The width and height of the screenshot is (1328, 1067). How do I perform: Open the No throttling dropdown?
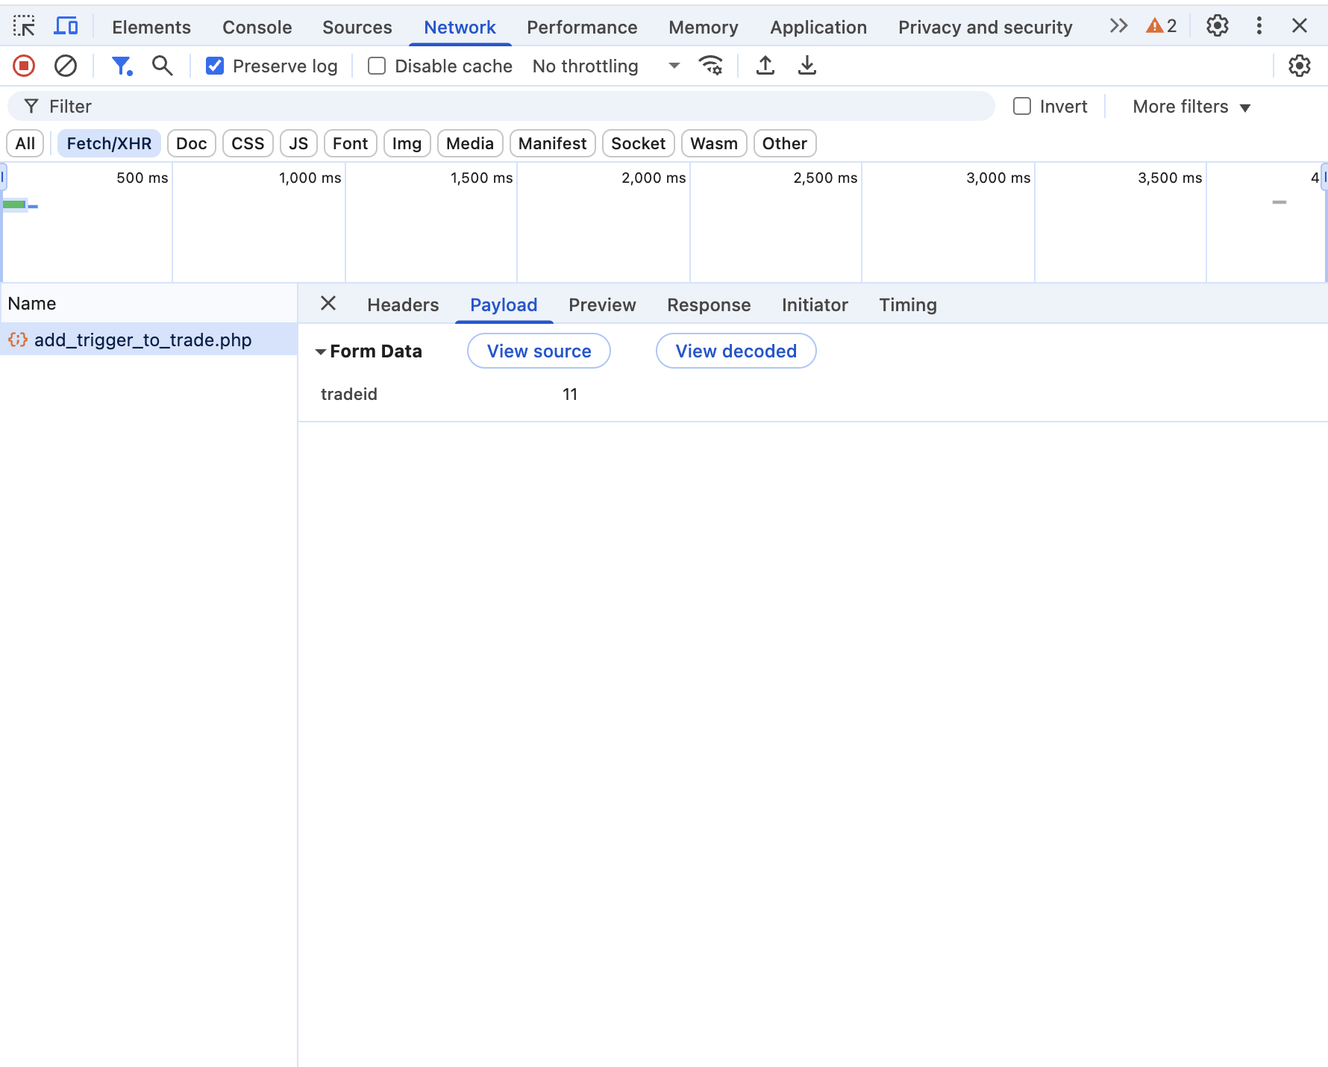click(605, 66)
